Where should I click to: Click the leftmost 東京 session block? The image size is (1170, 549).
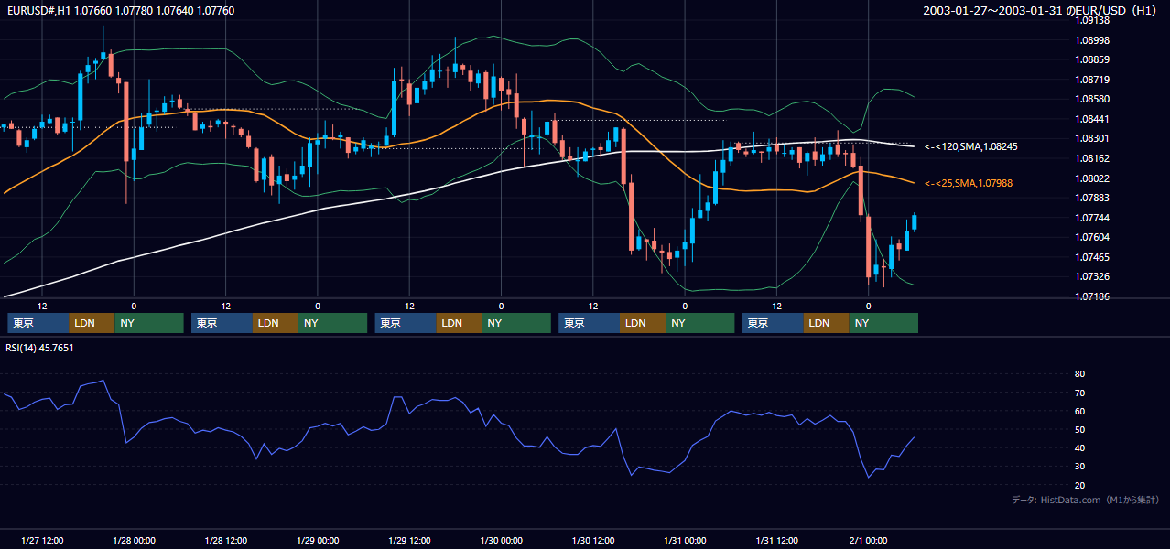point(38,323)
